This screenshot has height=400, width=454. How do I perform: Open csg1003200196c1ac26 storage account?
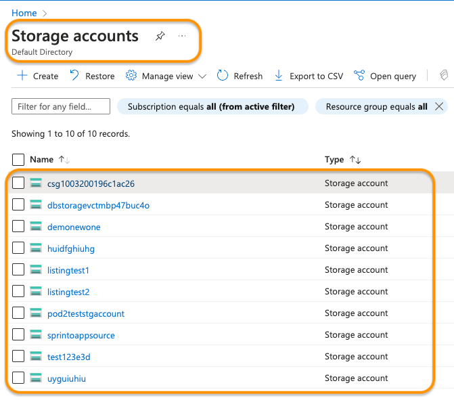(x=91, y=183)
